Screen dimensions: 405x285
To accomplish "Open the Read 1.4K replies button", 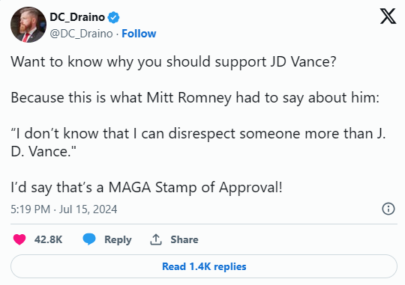I will pyautogui.click(x=204, y=266).
